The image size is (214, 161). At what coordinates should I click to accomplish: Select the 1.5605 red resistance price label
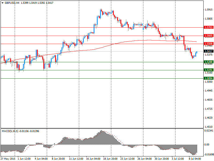209,36
